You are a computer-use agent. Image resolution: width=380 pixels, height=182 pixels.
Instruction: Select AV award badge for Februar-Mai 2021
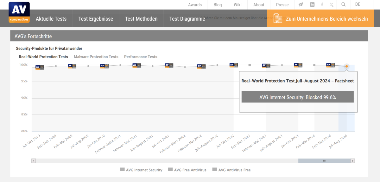pyautogui.click(x=136, y=65)
